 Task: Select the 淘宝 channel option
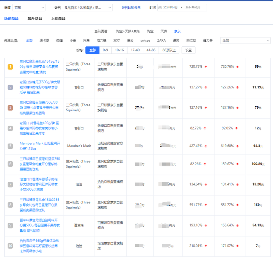[x=150, y=31]
